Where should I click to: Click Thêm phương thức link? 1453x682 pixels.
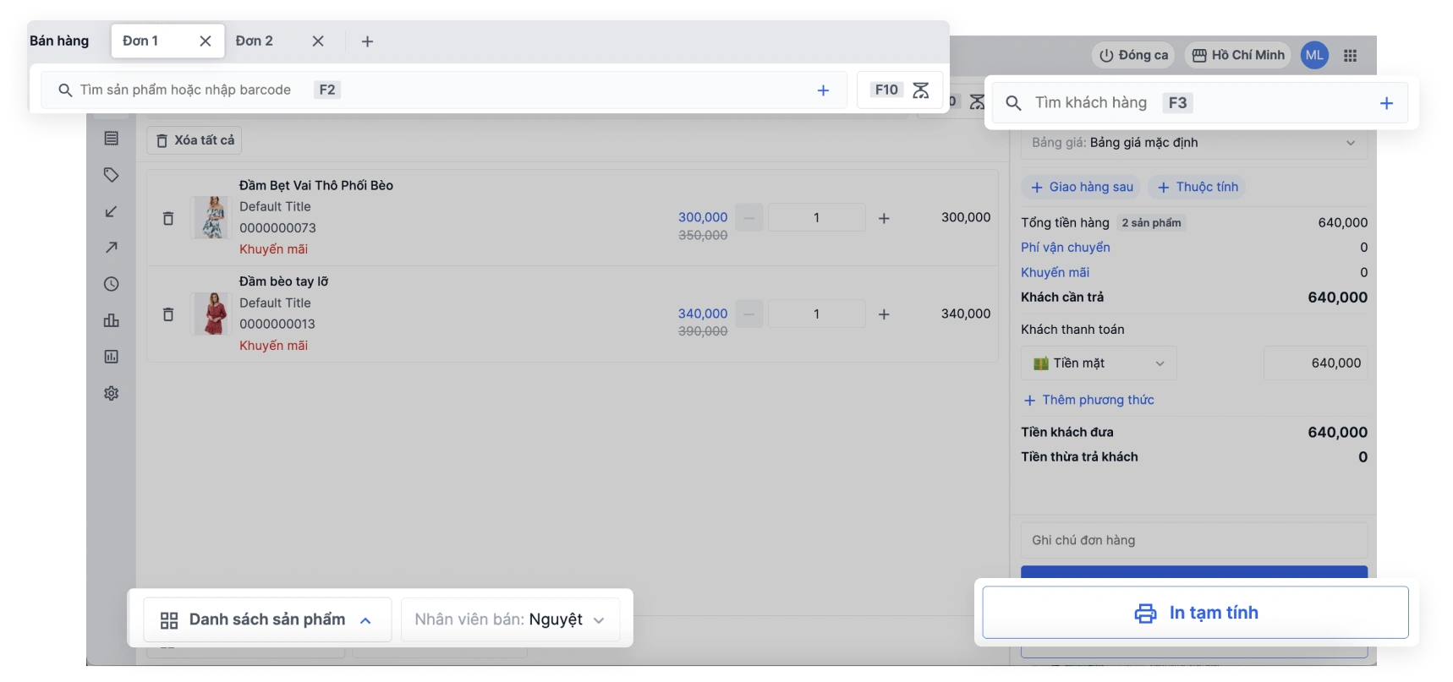(x=1088, y=400)
